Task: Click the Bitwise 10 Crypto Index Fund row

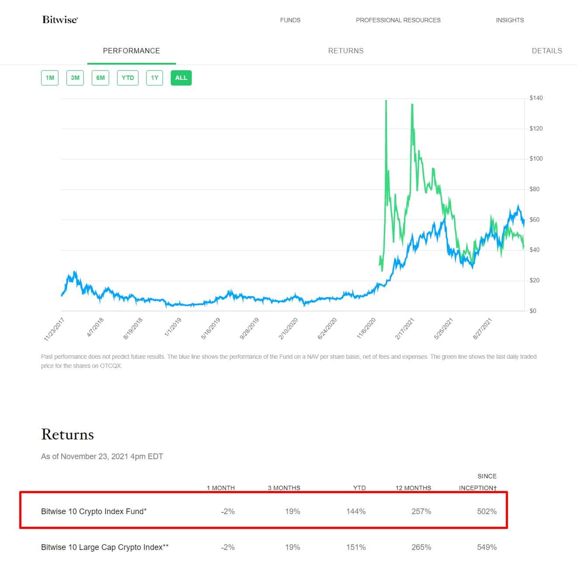Action: 94,511
